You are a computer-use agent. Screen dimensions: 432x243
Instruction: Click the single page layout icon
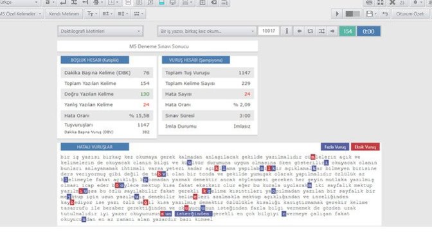pos(128,3)
